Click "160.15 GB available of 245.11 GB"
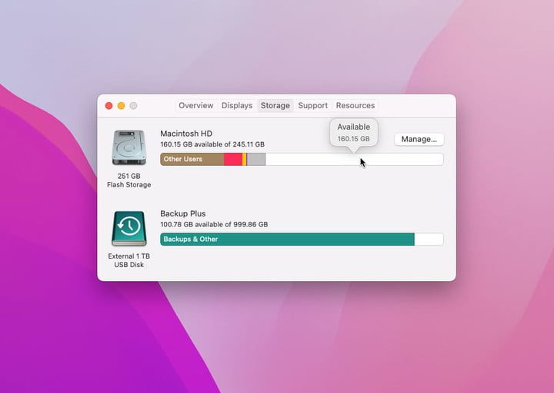Viewport: 554px width, 393px height. point(212,144)
